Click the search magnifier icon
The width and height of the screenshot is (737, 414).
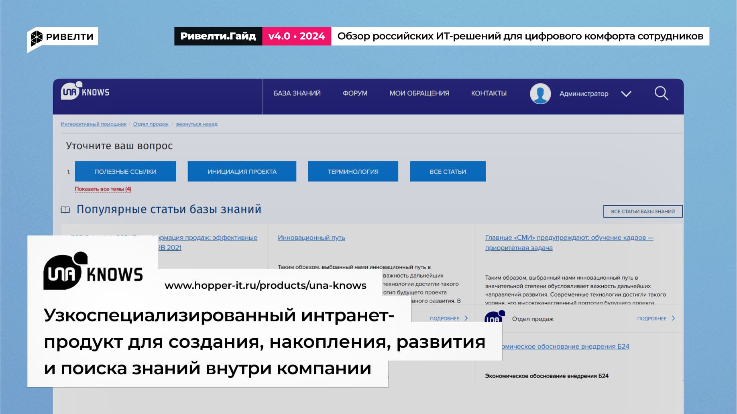[661, 93]
